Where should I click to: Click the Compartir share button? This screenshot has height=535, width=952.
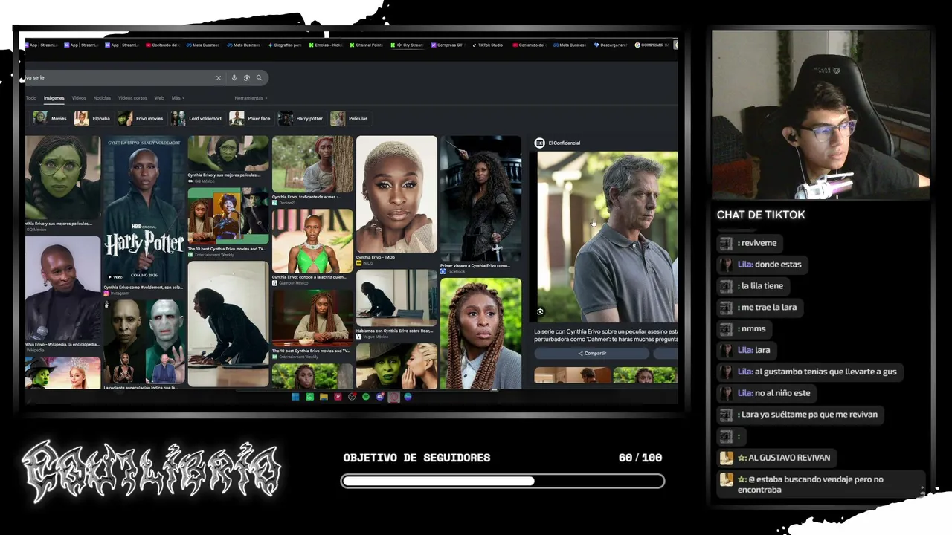[592, 353]
